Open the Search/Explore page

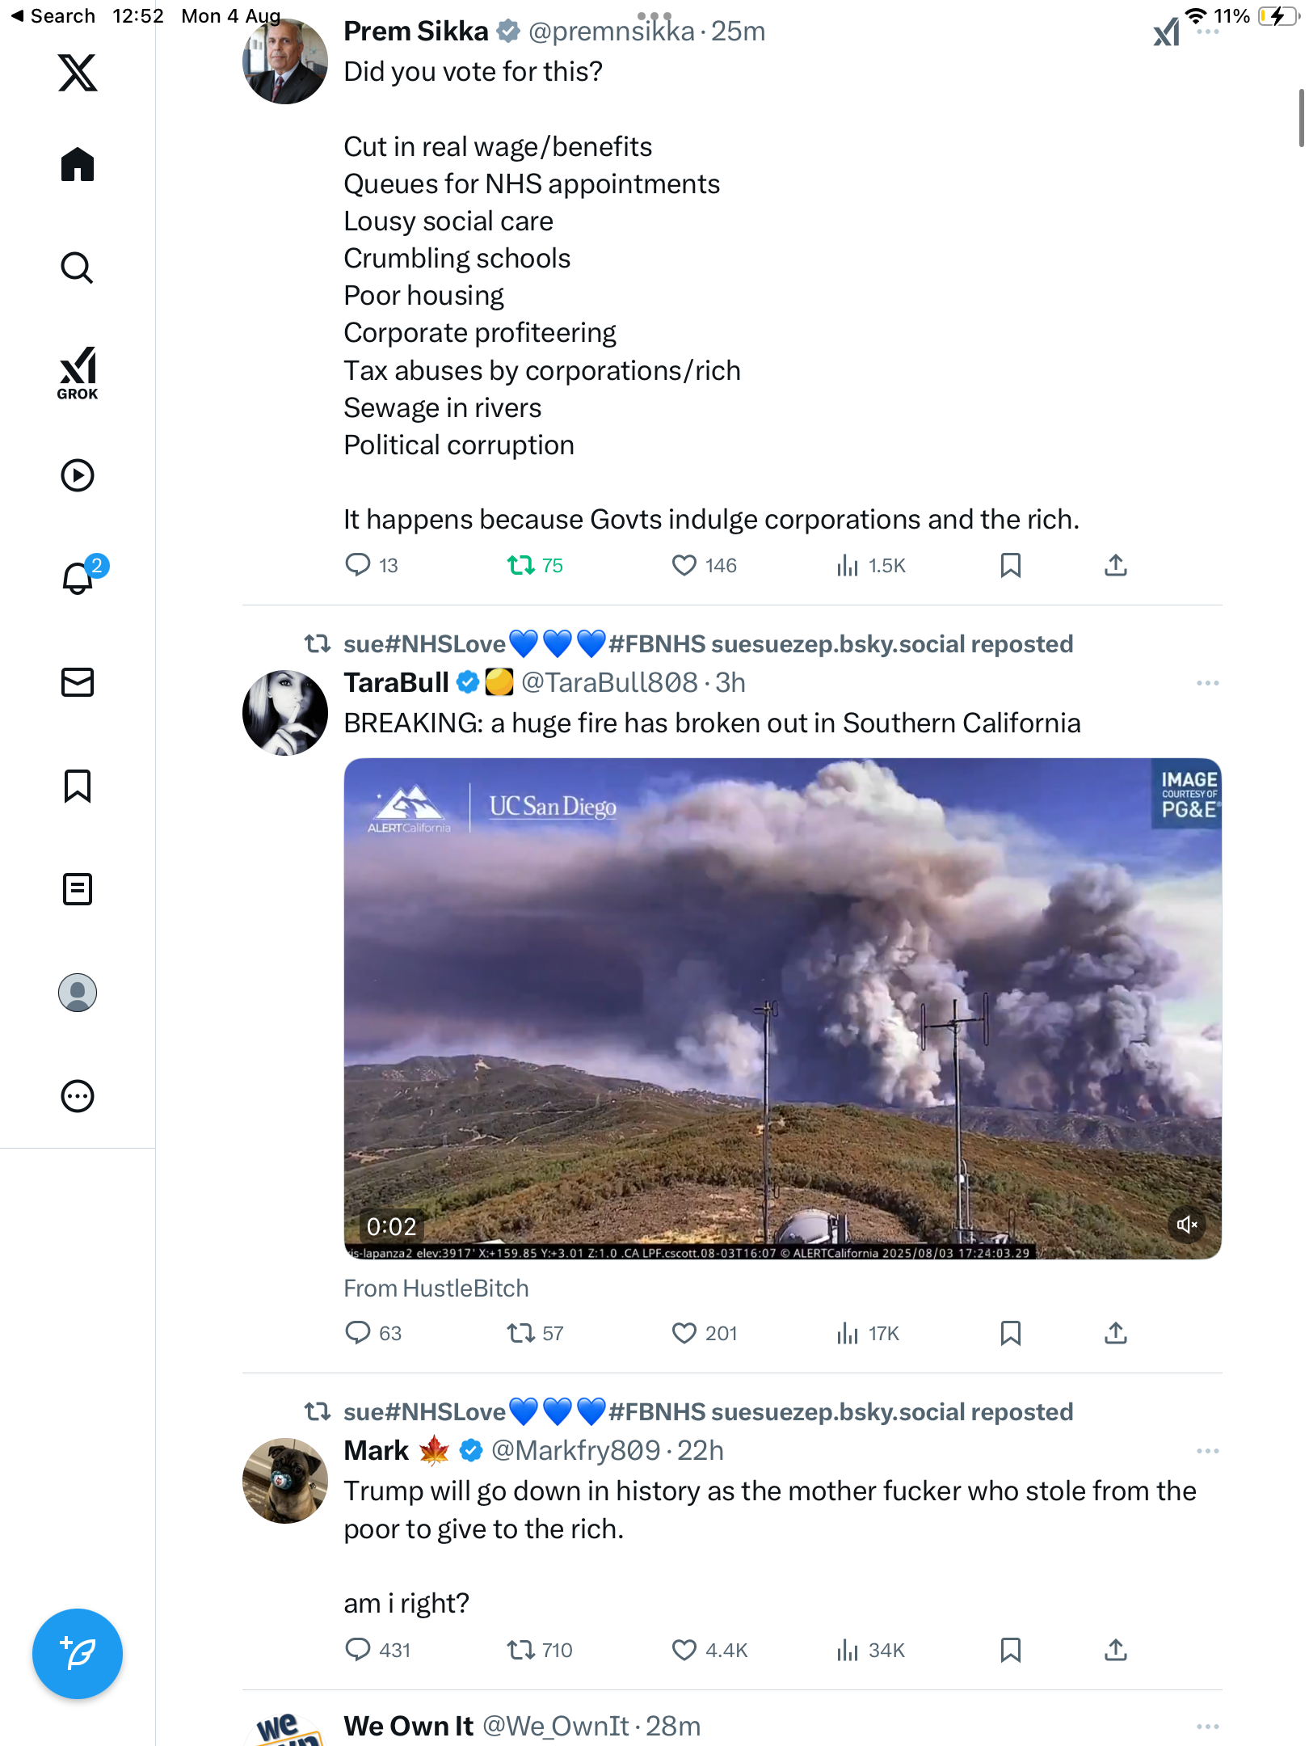[x=78, y=268]
